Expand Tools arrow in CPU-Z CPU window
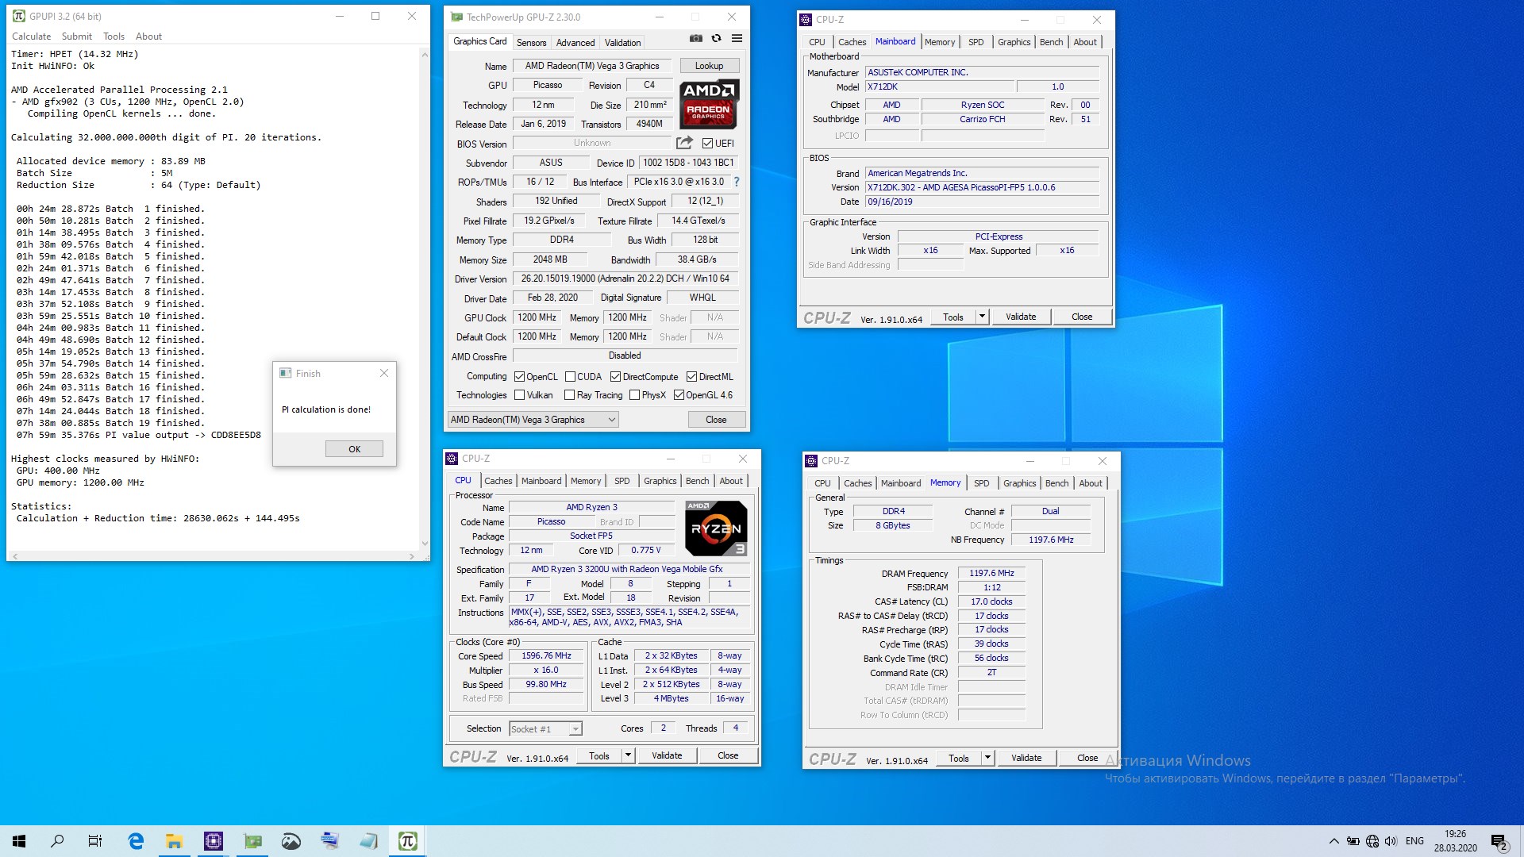The image size is (1524, 857). pos(628,755)
